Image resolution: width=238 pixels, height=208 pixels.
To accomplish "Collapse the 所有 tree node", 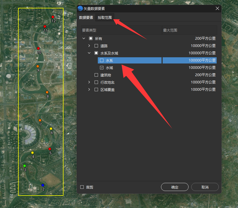I will click(x=84, y=38).
